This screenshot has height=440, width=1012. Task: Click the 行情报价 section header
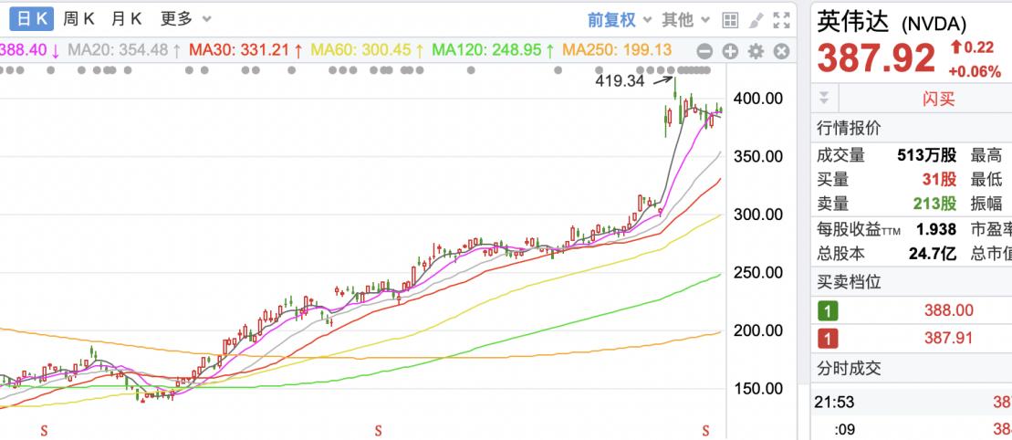[848, 128]
